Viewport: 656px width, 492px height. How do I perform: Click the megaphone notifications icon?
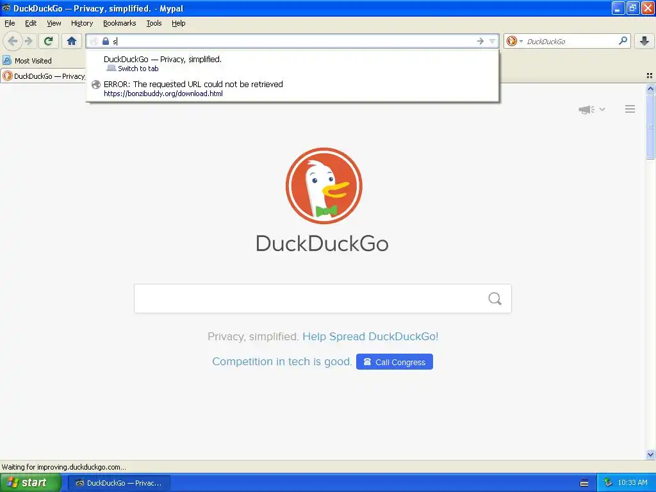(x=587, y=110)
